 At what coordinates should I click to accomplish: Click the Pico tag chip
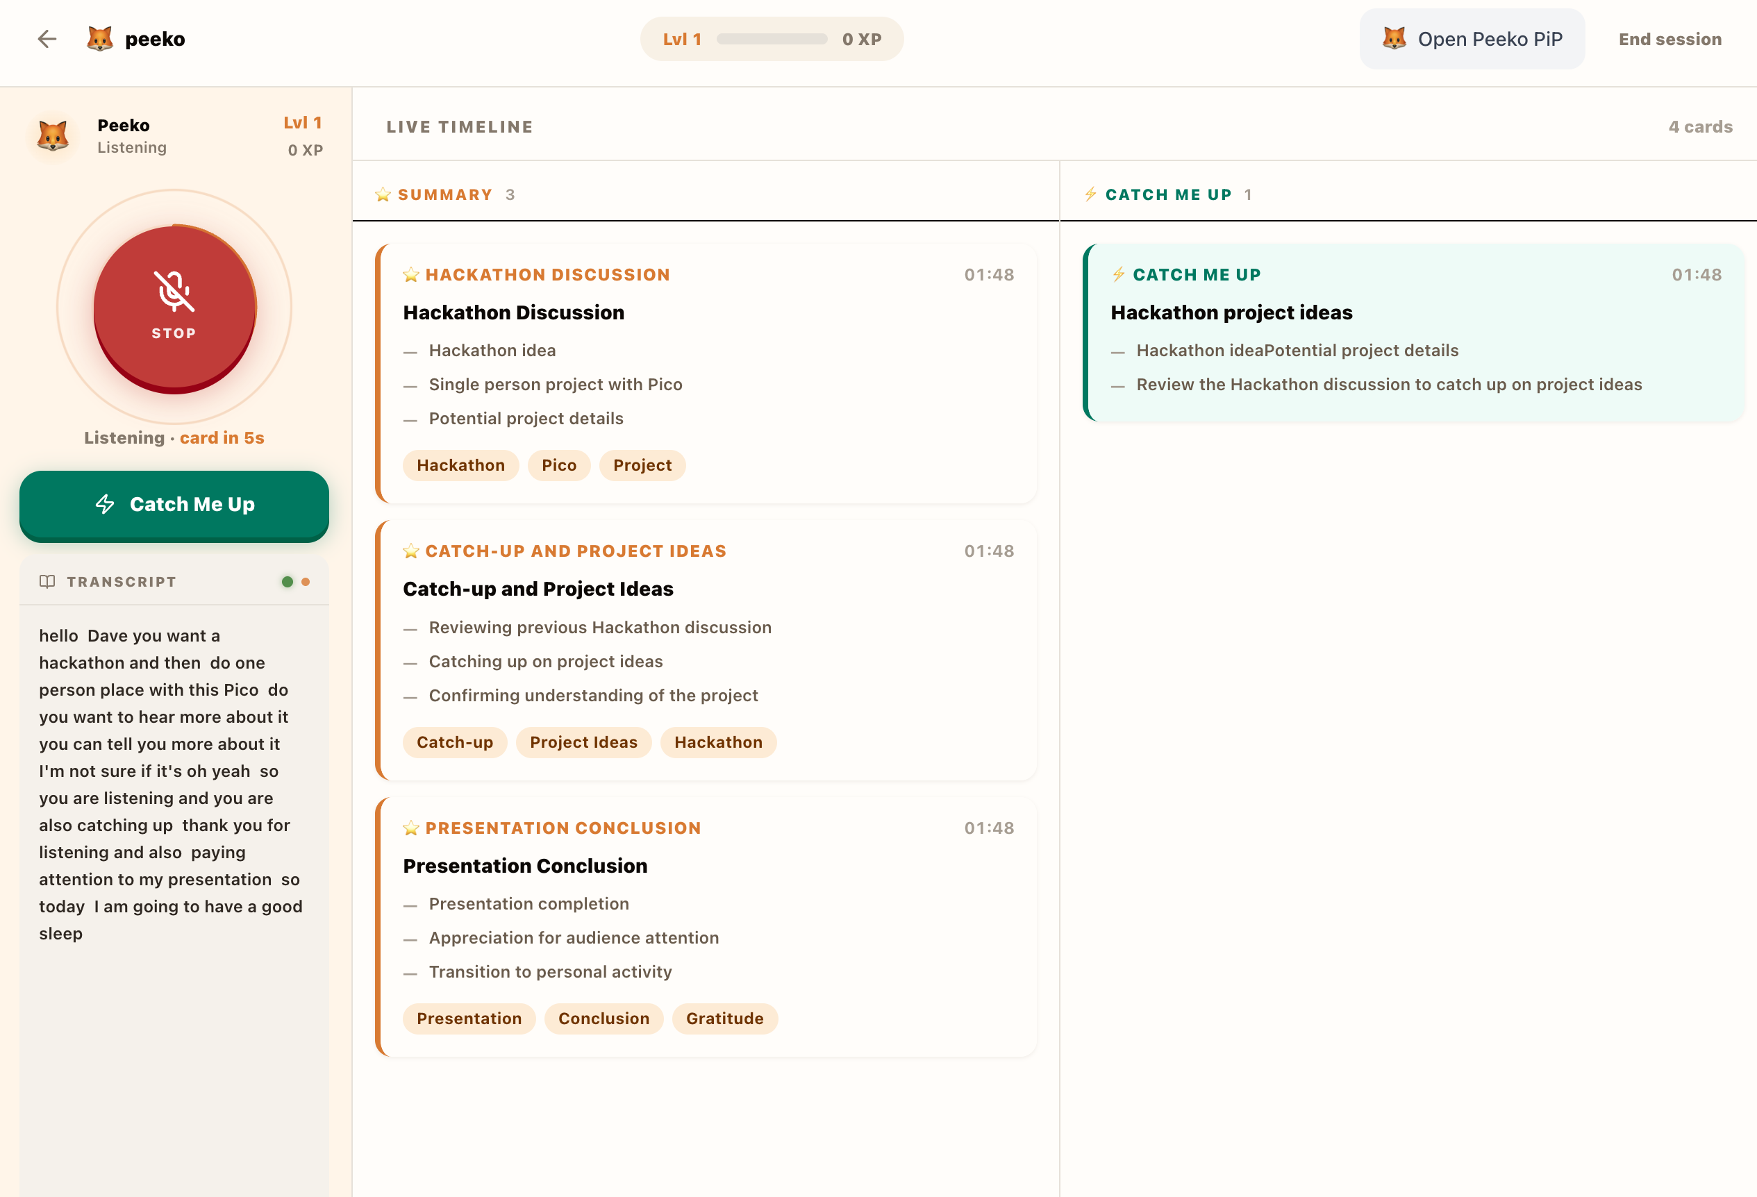(x=559, y=465)
